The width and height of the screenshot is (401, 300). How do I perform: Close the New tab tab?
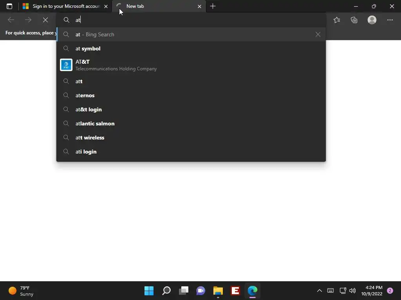click(199, 6)
